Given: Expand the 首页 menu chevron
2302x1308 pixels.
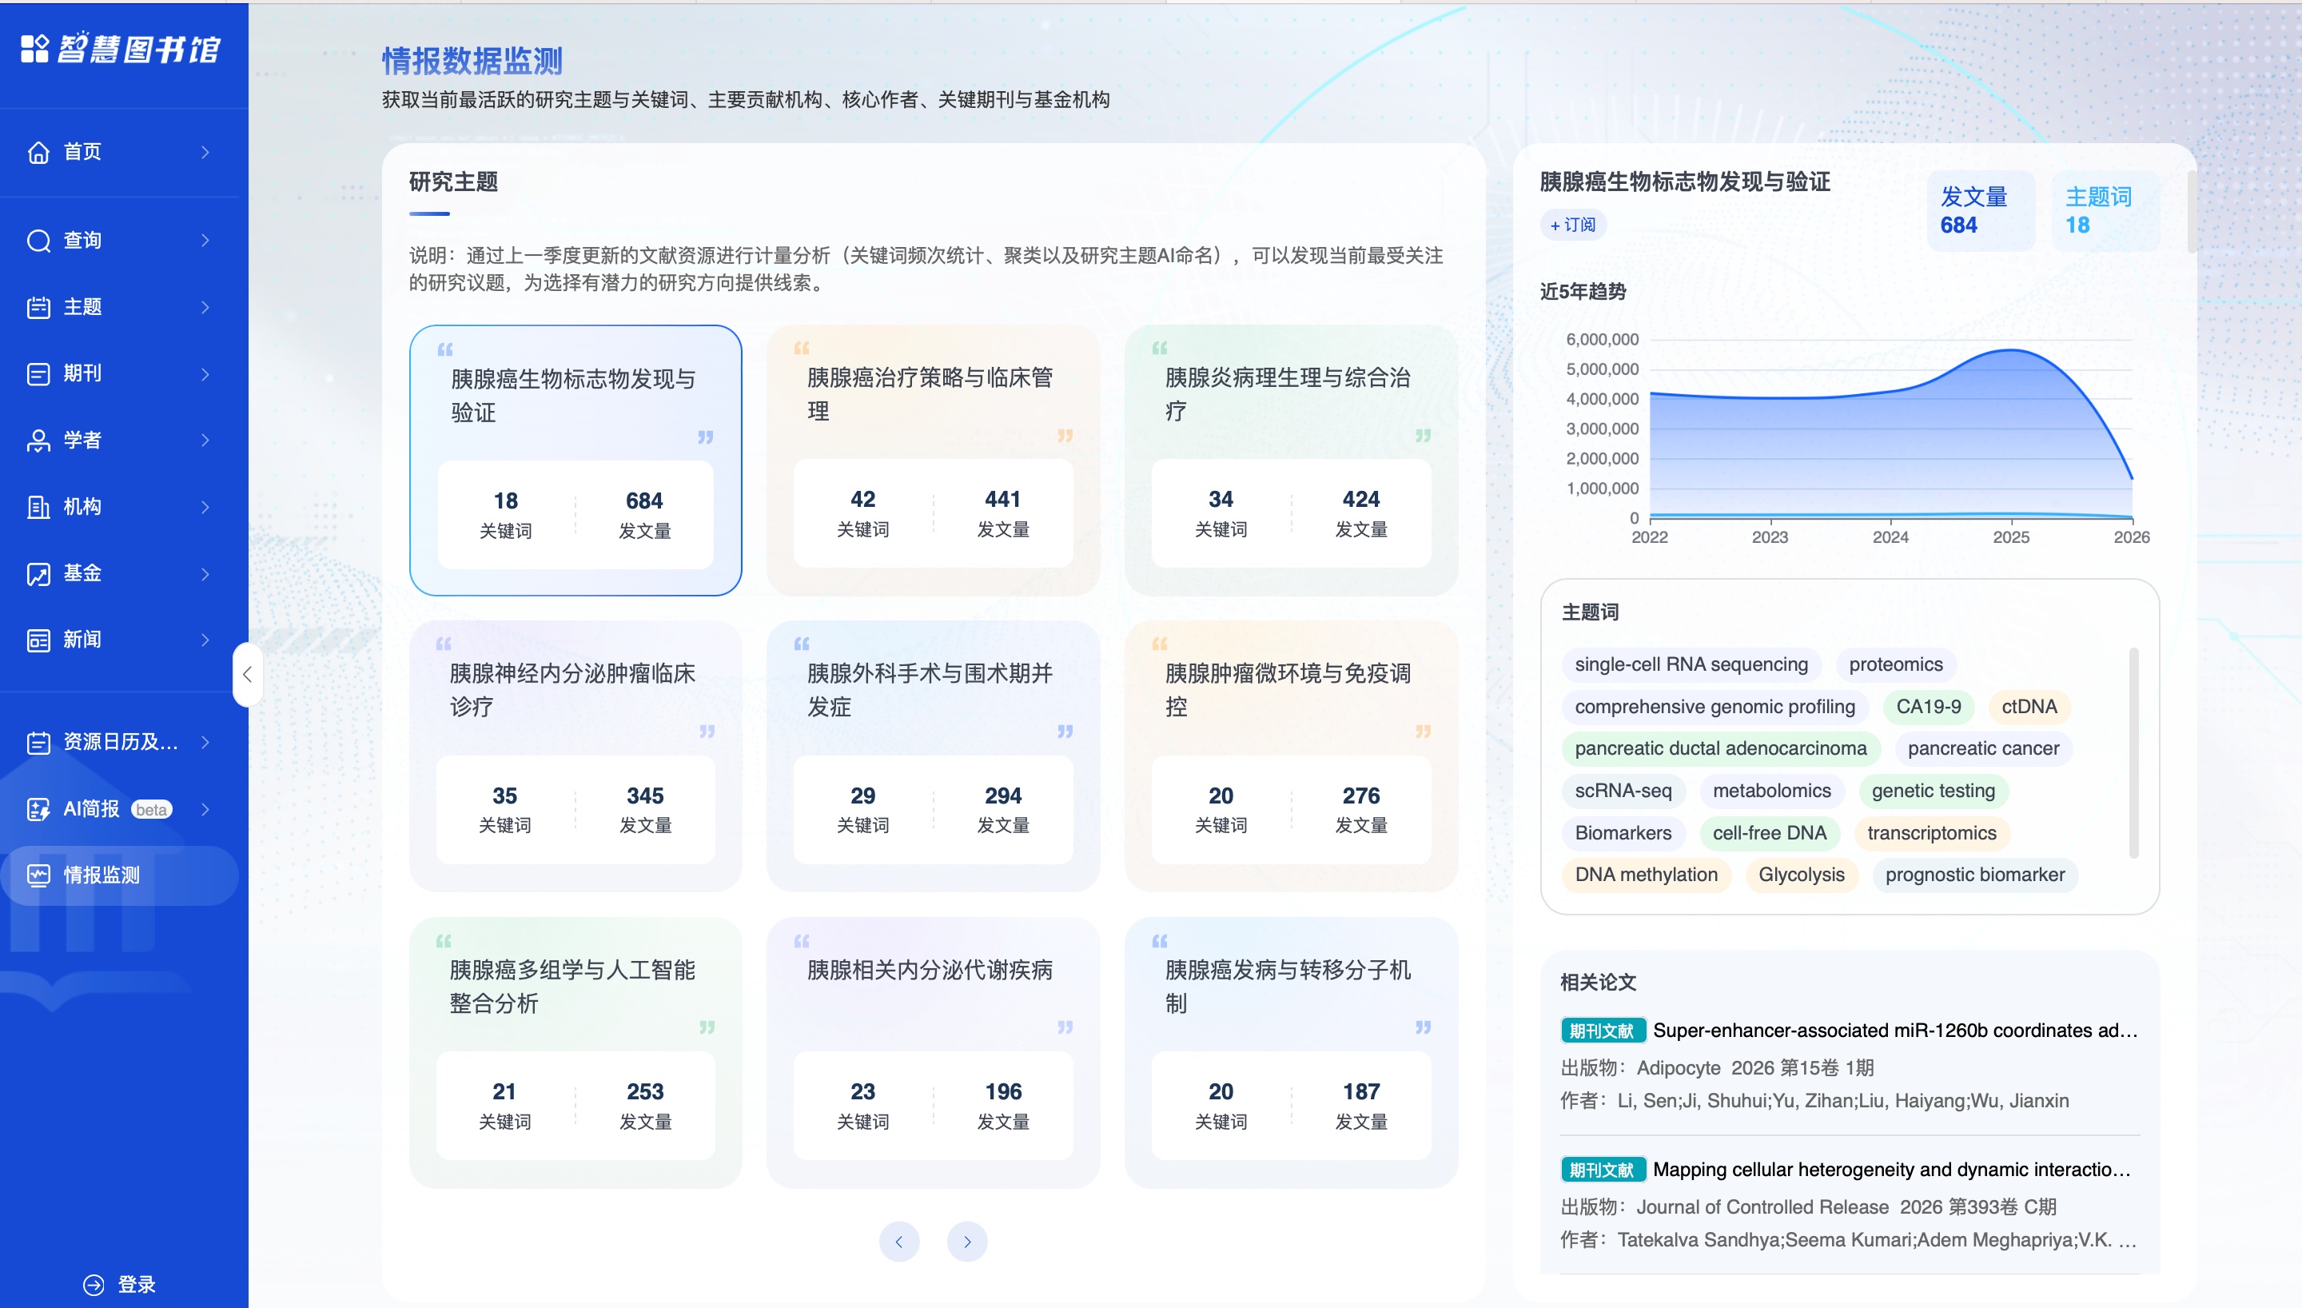Looking at the screenshot, I should tap(205, 152).
